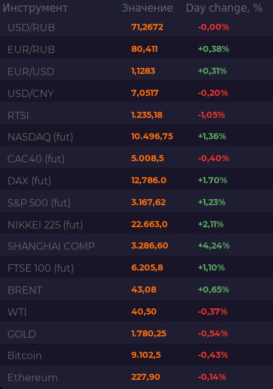Select the EUR/USD row label
This screenshot has height=389, width=273.
coord(31,71)
